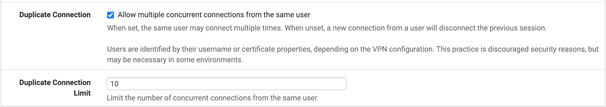Click the 'Duplicate Connection Limit' row label
The width and height of the screenshot is (606, 107).
coord(55,87)
